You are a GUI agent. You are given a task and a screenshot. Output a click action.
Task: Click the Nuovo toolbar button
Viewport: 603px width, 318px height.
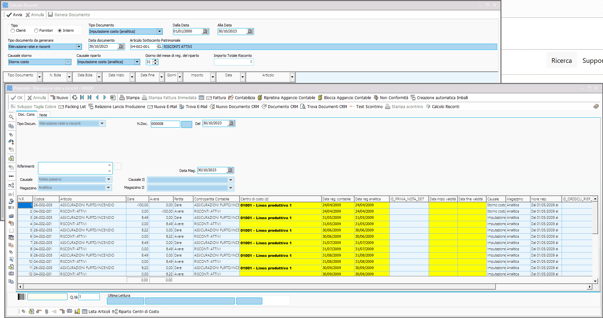click(59, 98)
